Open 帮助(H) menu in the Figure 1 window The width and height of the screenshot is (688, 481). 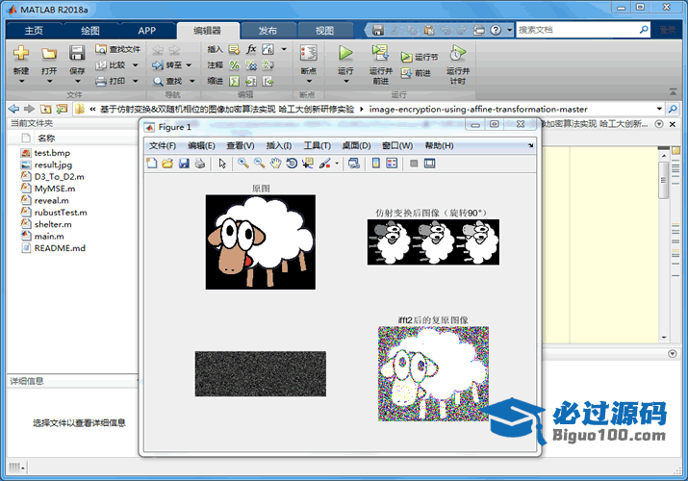pos(439,145)
